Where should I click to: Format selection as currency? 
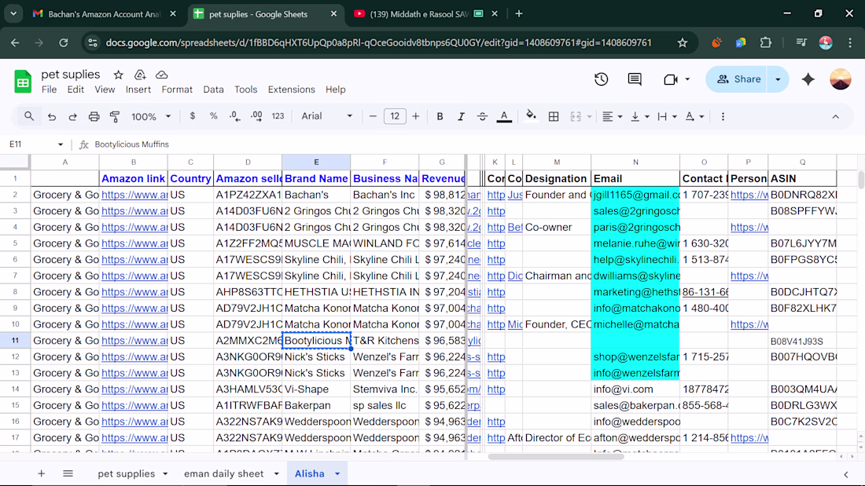(x=192, y=116)
